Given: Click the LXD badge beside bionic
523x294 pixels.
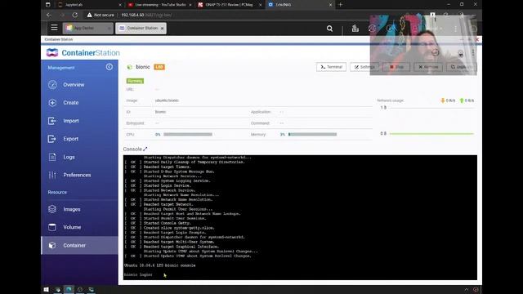Looking at the screenshot, I should pos(159,67).
